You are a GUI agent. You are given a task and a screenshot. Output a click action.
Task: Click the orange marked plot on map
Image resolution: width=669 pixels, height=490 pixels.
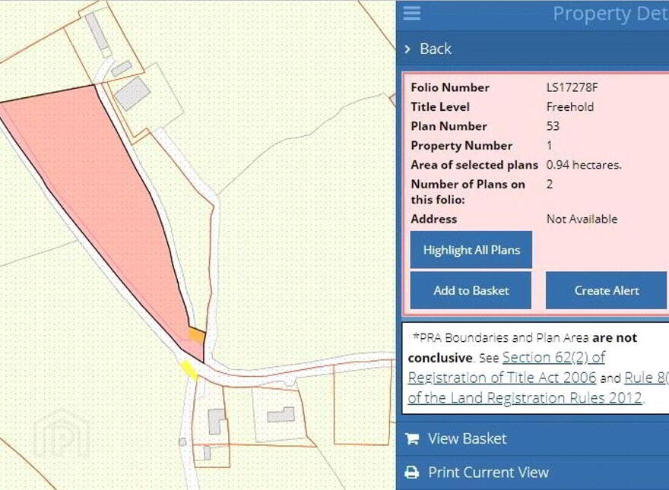click(x=197, y=335)
